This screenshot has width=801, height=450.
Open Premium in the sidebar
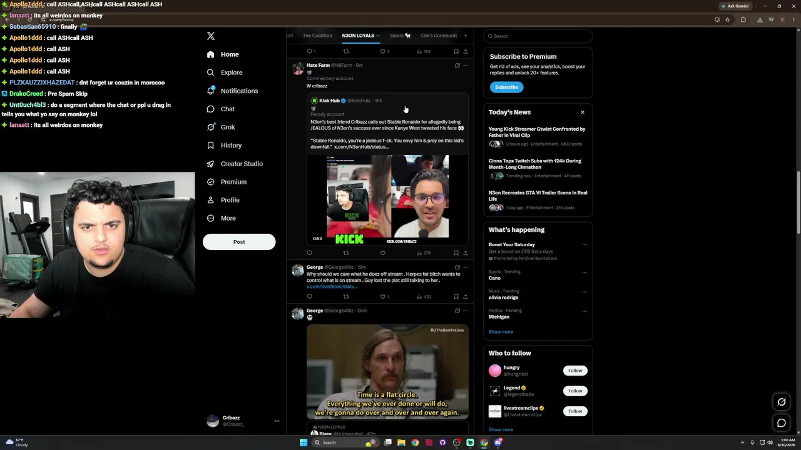click(227, 182)
